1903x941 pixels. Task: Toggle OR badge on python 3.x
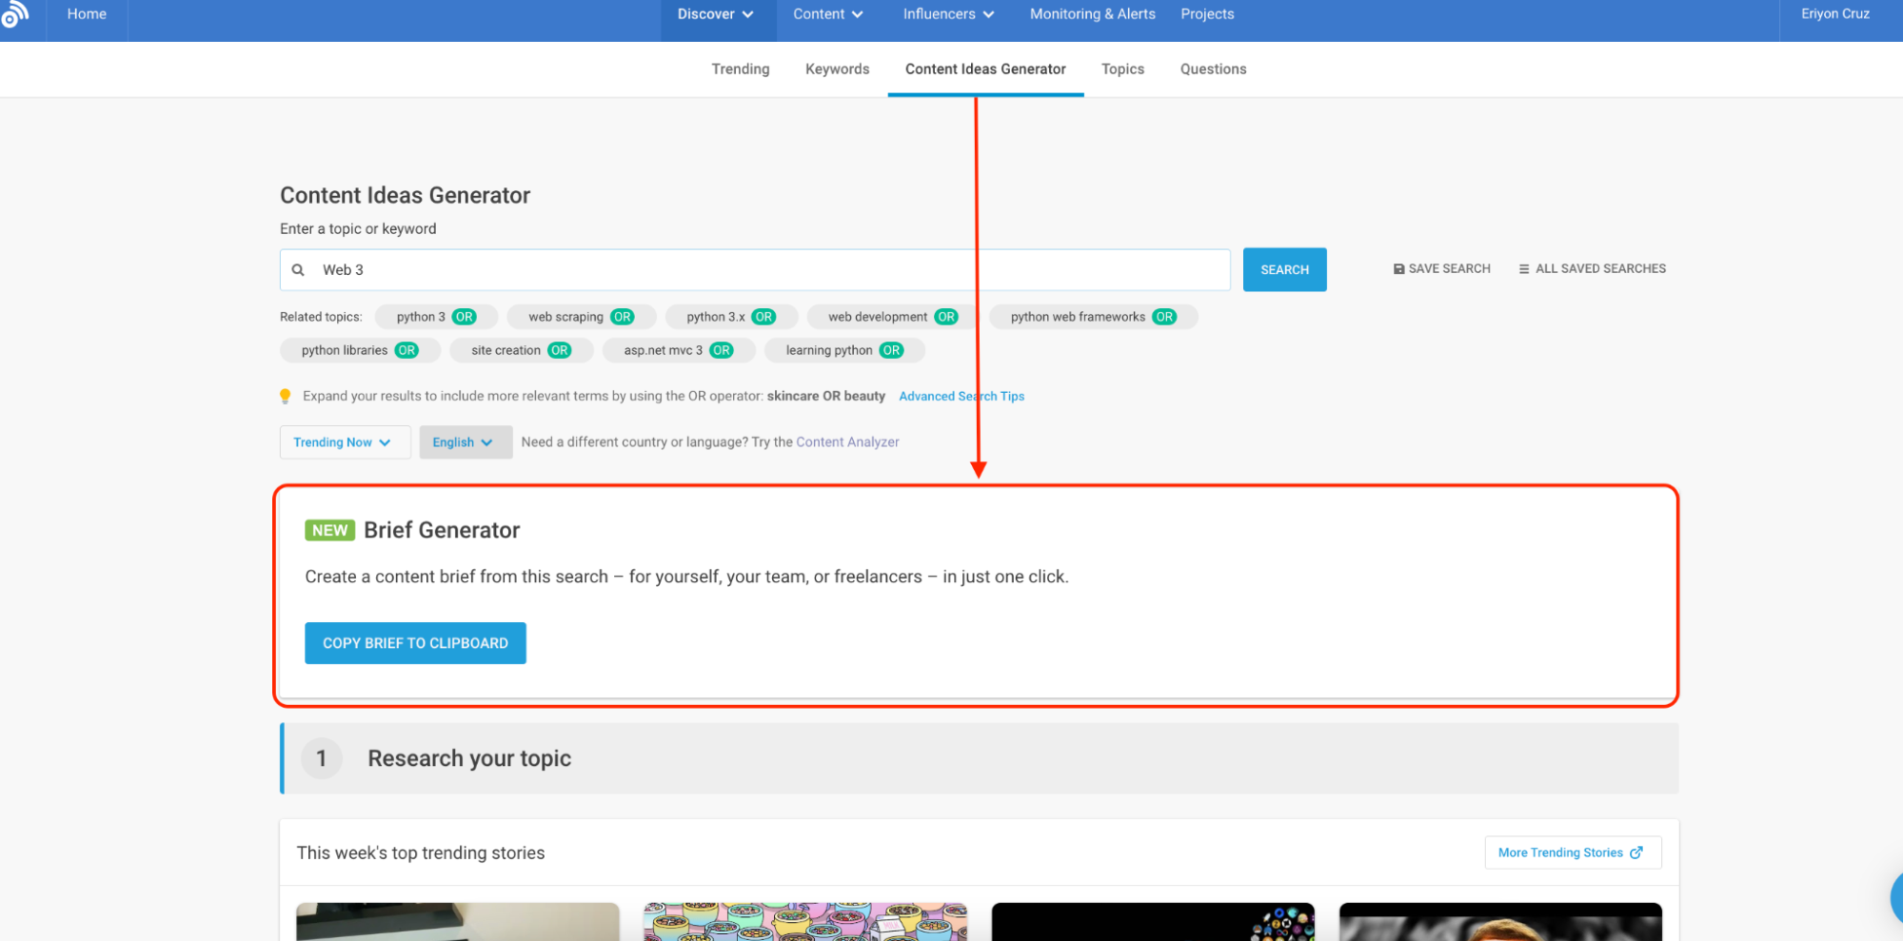click(x=763, y=317)
